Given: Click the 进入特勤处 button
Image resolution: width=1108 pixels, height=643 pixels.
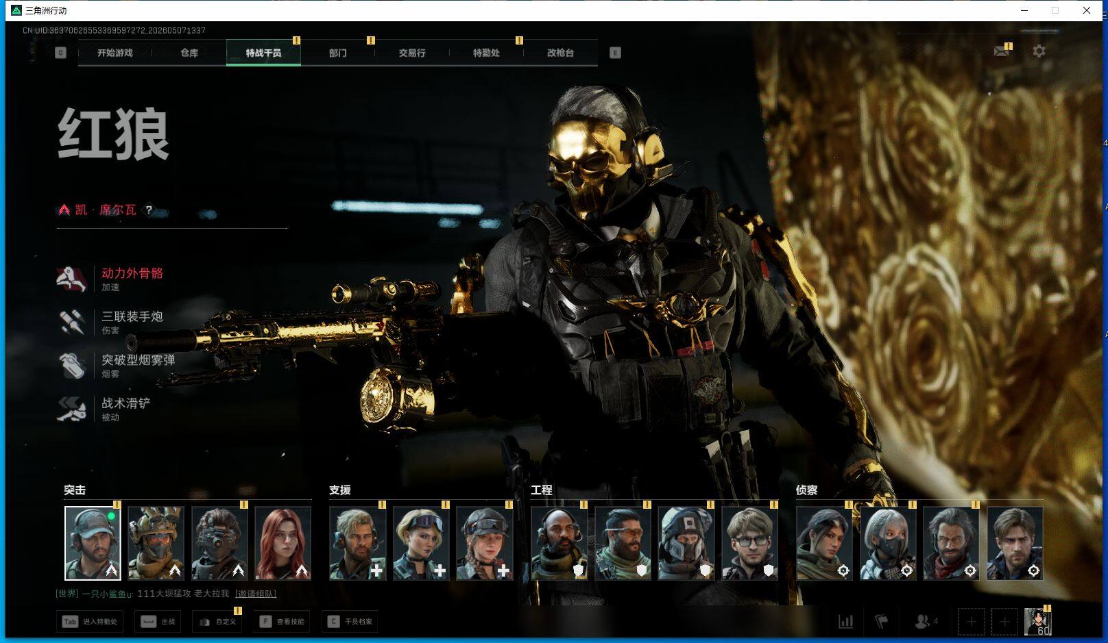Looking at the screenshot, I should pyautogui.click(x=91, y=622).
